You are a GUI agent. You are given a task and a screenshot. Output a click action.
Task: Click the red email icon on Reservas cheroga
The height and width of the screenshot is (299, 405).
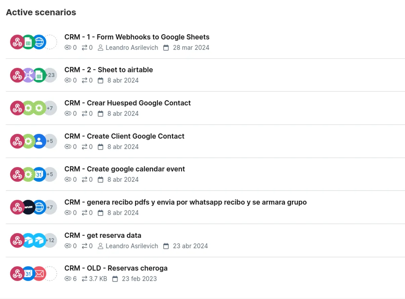[39, 274]
